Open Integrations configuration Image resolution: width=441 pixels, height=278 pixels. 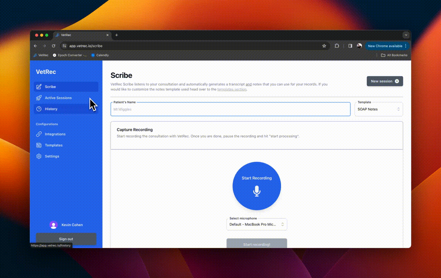66,134
